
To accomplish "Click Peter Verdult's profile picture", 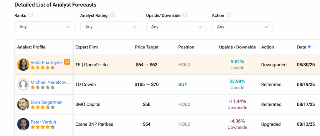I will coord(23,124).
